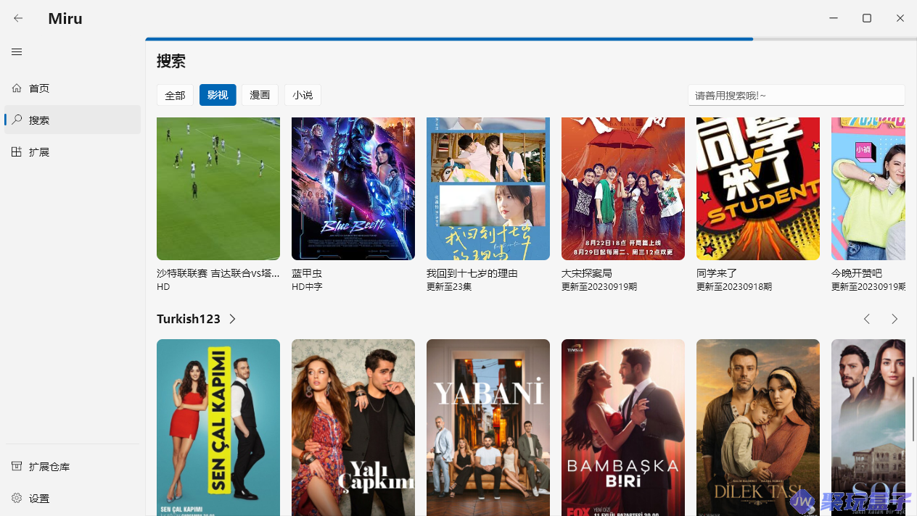The image size is (917, 516).
Task: Click the Turkish123 section heading
Action: pos(189,319)
